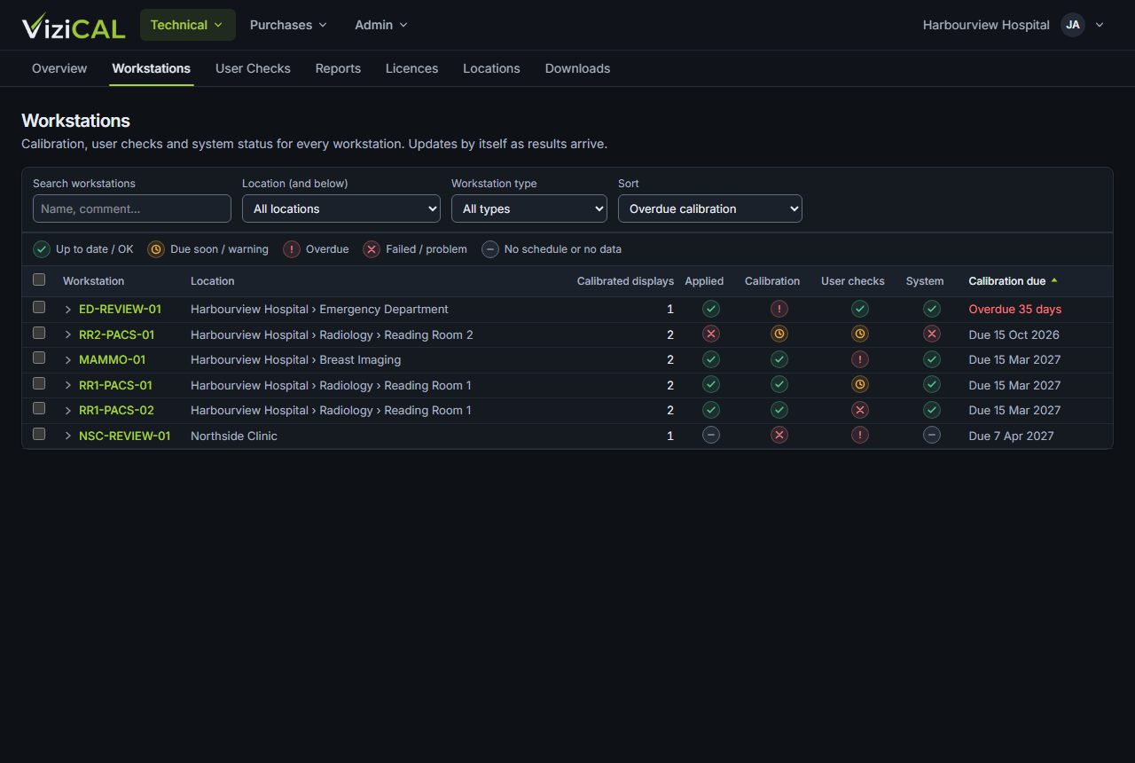Switch to the User Checks tab
Viewport: 1135px width, 763px height.
pos(253,68)
